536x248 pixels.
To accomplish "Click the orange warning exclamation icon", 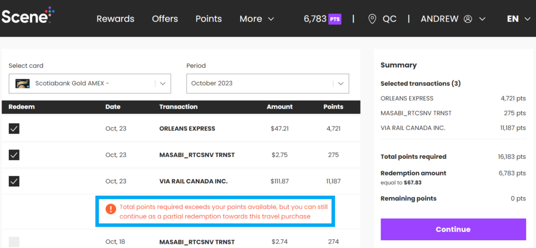I will 110,209.
